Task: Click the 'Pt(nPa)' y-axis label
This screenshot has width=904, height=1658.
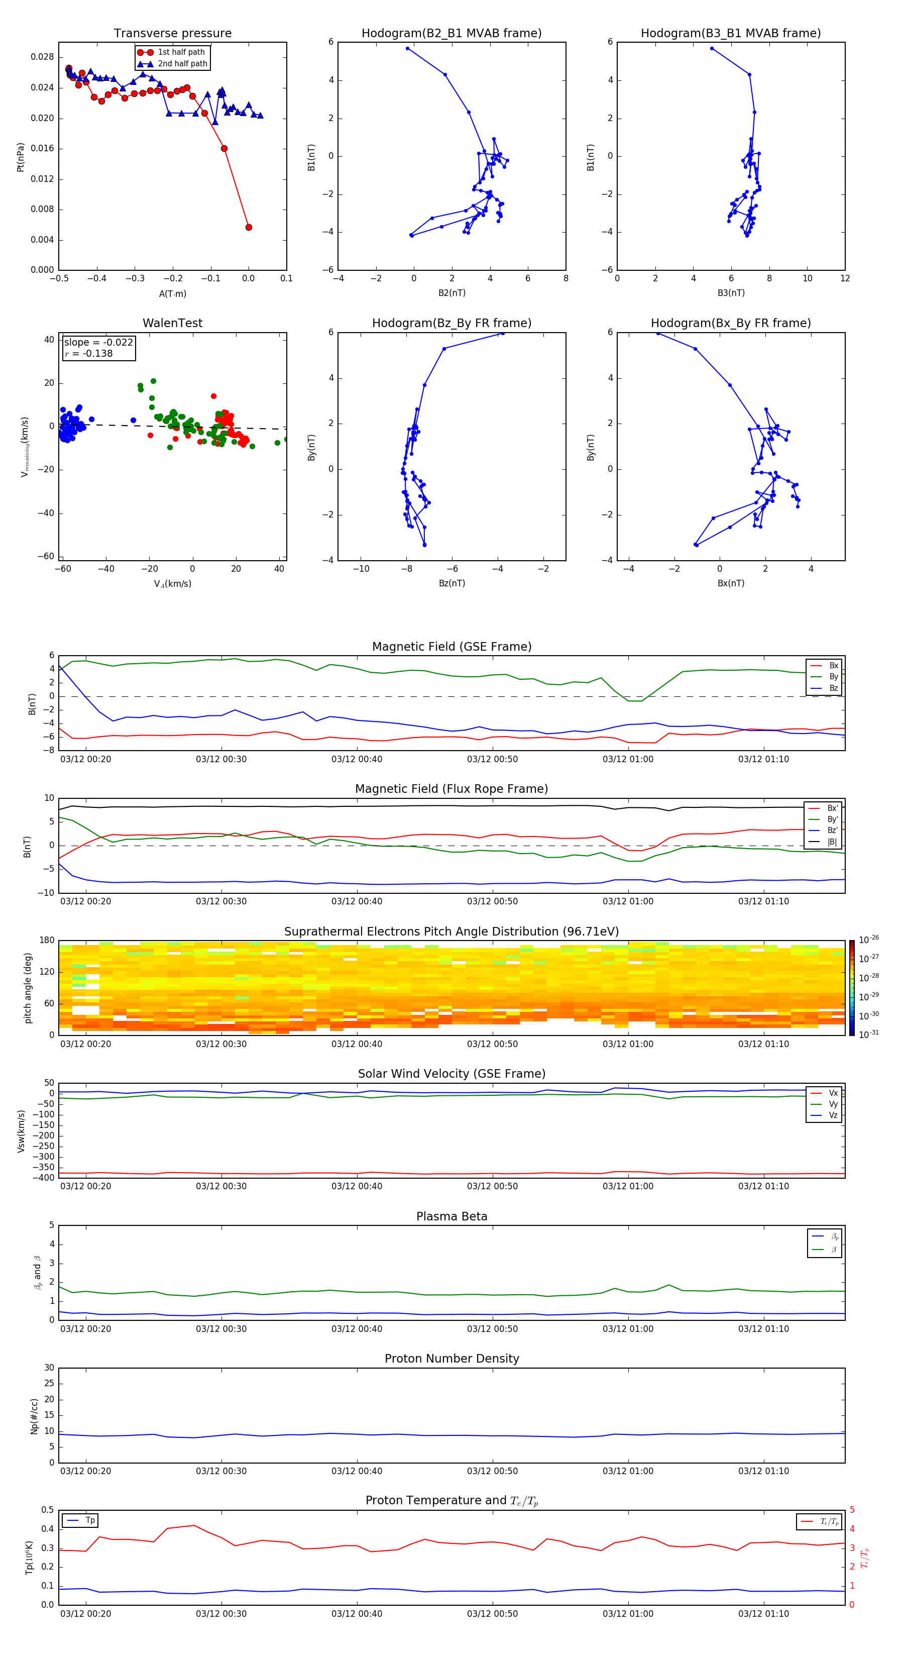Action: point(20,156)
